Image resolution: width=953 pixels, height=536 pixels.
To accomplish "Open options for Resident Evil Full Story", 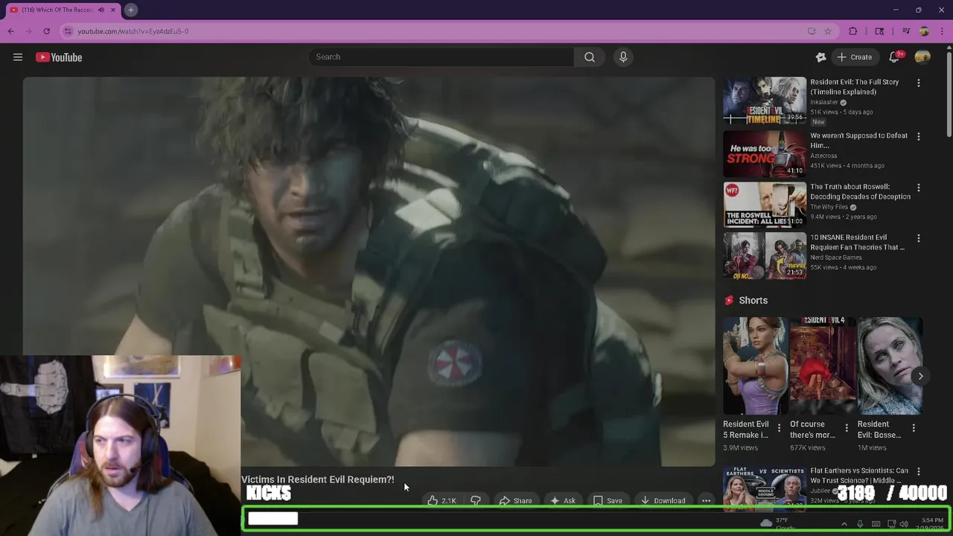I will click(918, 83).
